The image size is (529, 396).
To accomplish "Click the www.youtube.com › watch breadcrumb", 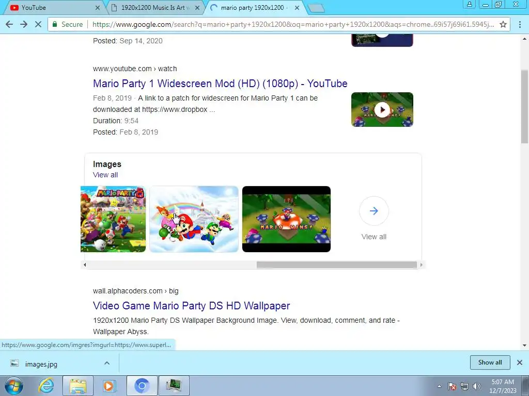I will click(x=135, y=69).
